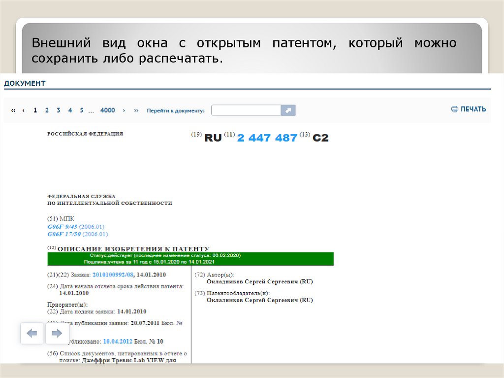
Task: Go to first page with double left chevron
Action: point(13,110)
